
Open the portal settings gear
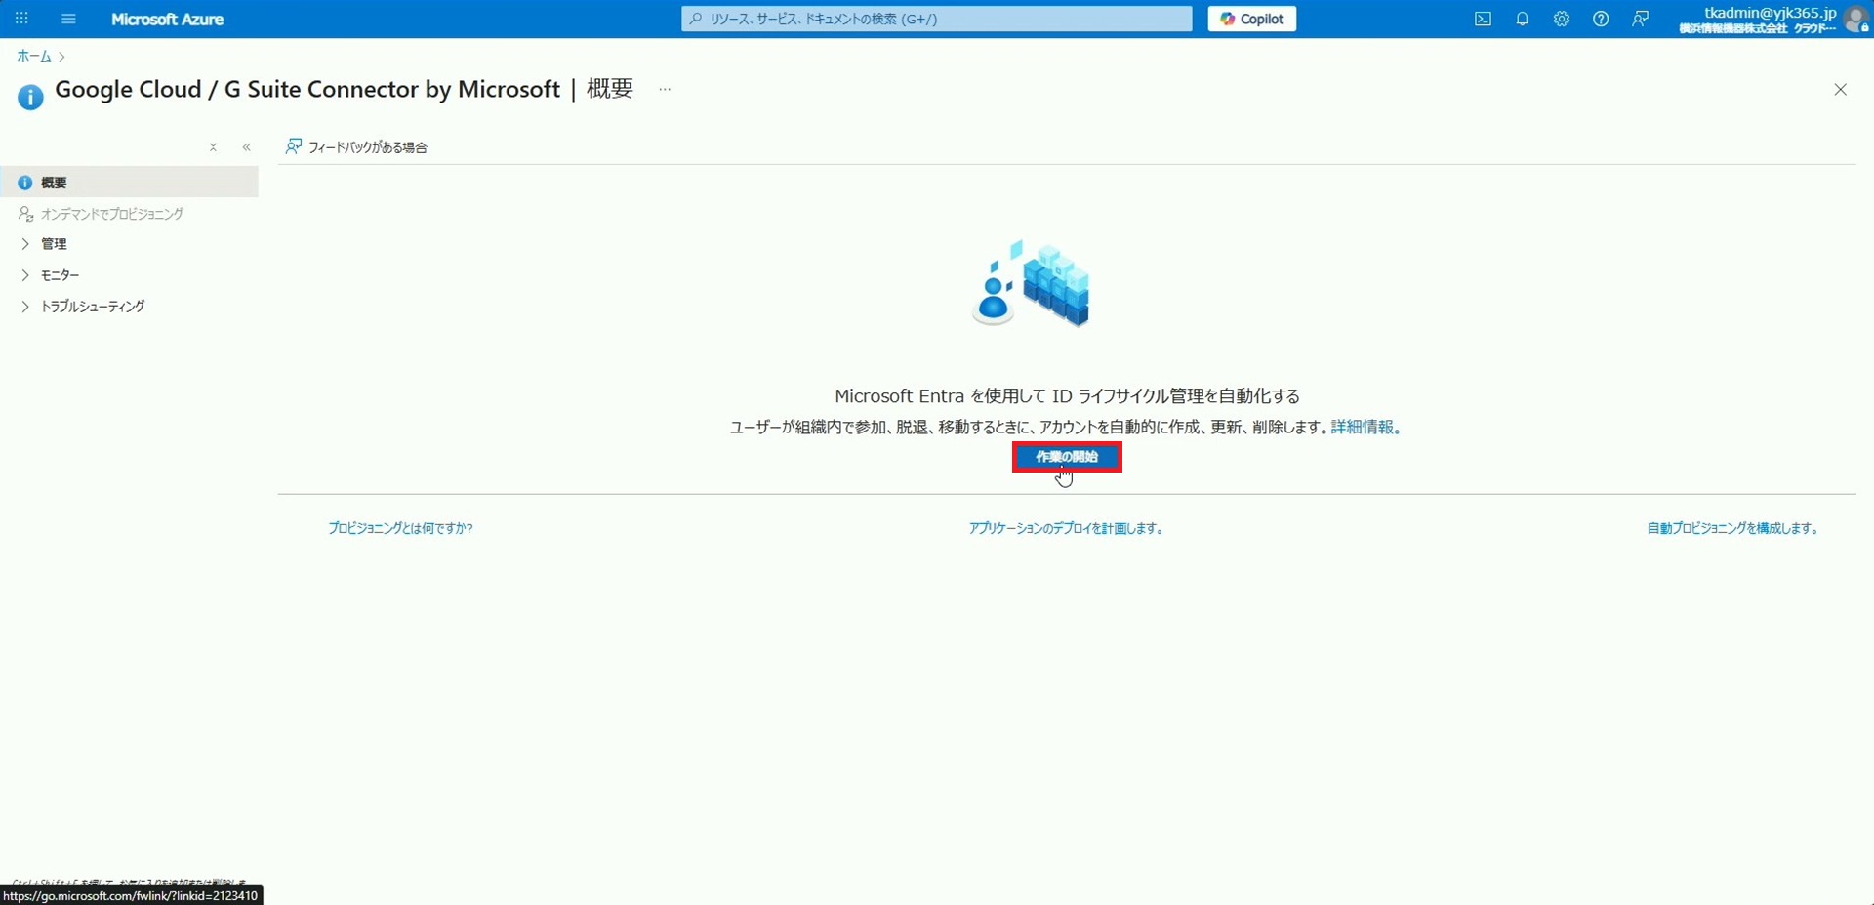(x=1561, y=19)
